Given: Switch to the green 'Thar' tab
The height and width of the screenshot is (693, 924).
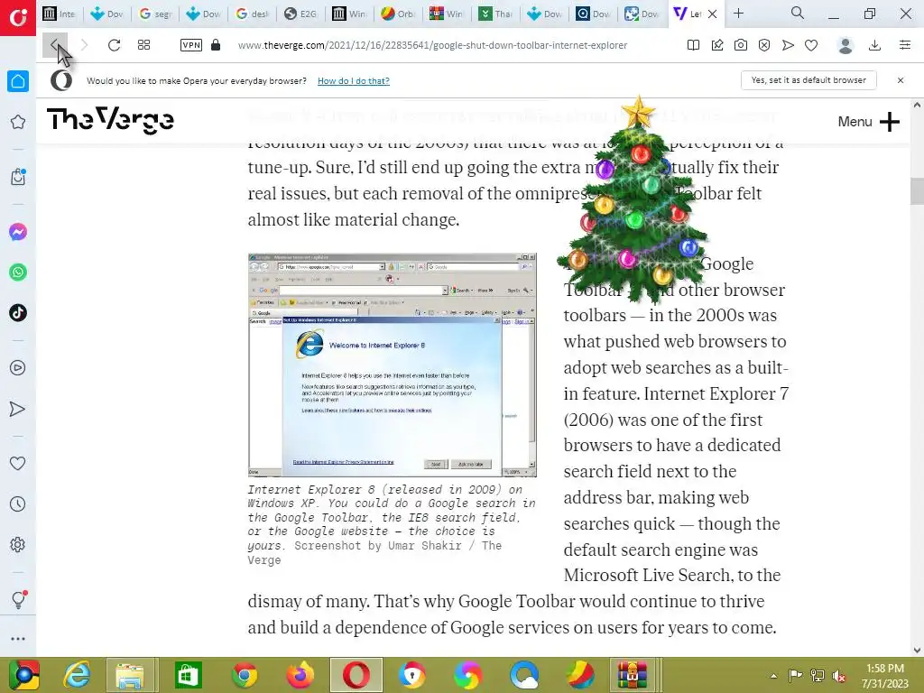Looking at the screenshot, I should [495, 14].
